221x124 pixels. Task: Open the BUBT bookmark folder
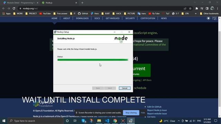106,13
